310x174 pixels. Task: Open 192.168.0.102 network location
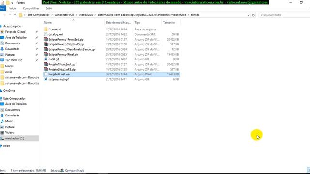(x=14, y=60)
